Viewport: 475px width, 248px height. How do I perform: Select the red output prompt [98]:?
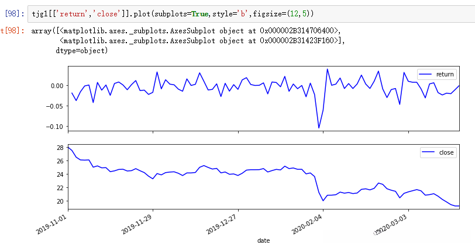[12, 31]
